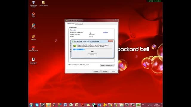Viewport: 191px width, 107px height.
Task: Click the extraction progress bar at 29%
Action: 92,49
